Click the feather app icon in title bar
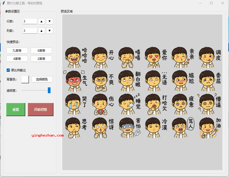This screenshot has width=229, height=177. click(x=4, y=3)
